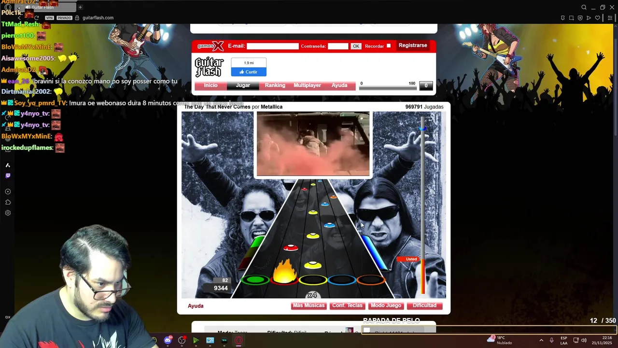Select the Jugar menu tab
Screen dimensions: 618x348
(x=243, y=86)
